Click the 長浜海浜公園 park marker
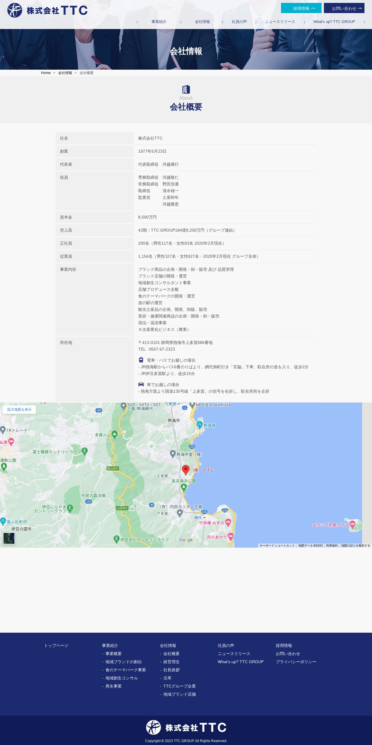This screenshot has width=372, height=745. click(184, 488)
